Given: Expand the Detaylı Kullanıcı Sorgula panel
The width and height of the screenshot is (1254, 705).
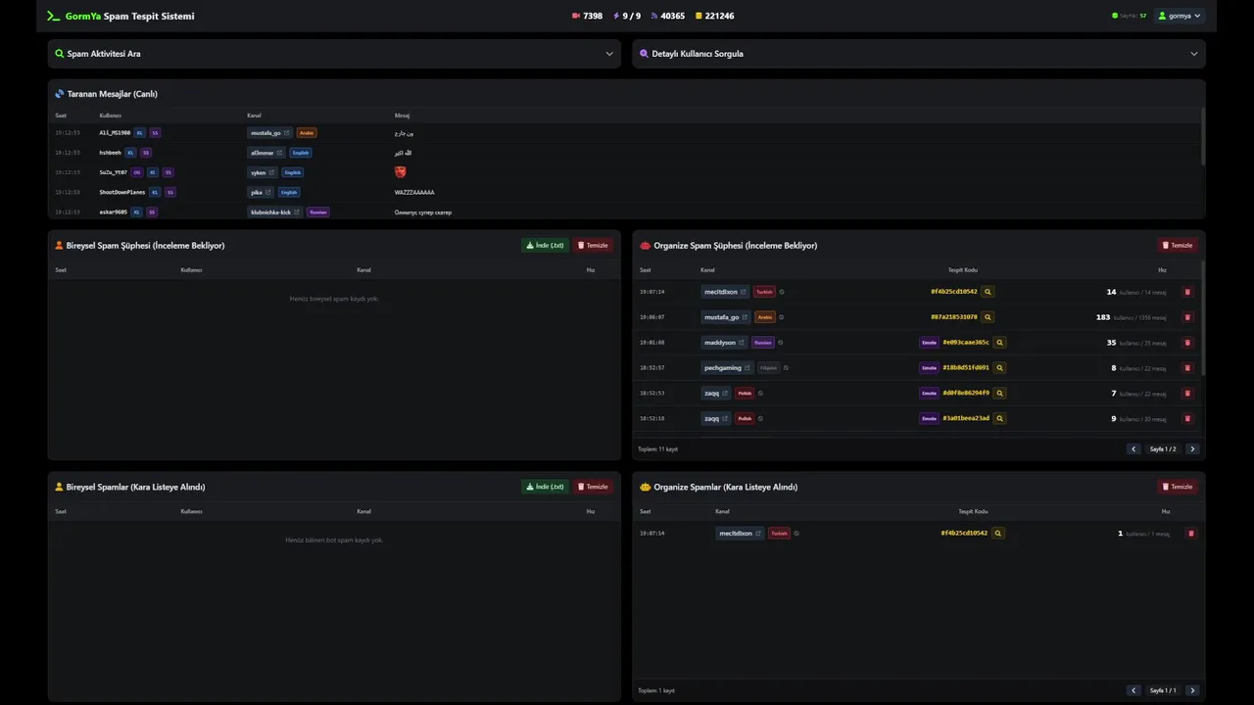Looking at the screenshot, I should tap(919, 54).
